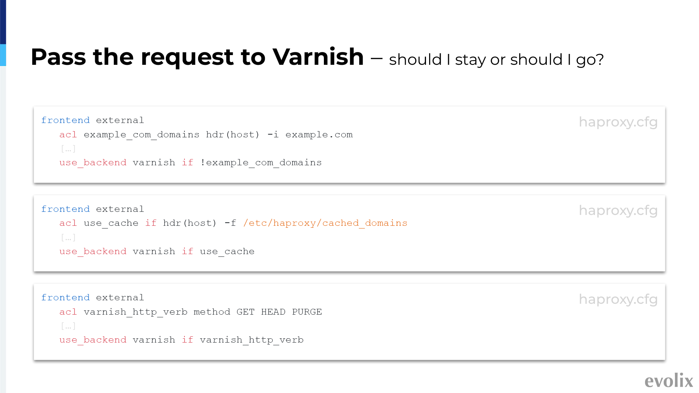Click 'use_backend' in the second code block
Screen dimensions: 699x393
[x=93, y=251]
